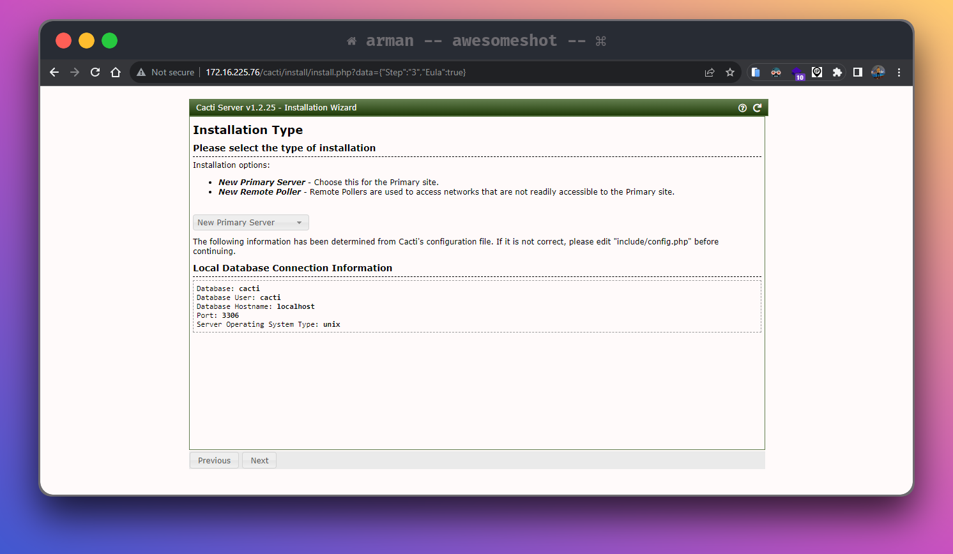Open the browser home page
Image resolution: width=953 pixels, height=554 pixels.
click(x=116, y=72)
